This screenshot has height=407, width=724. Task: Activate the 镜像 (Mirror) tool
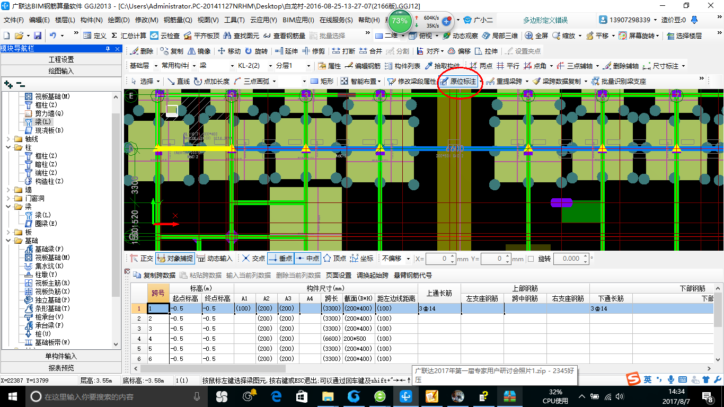point(199,51)
